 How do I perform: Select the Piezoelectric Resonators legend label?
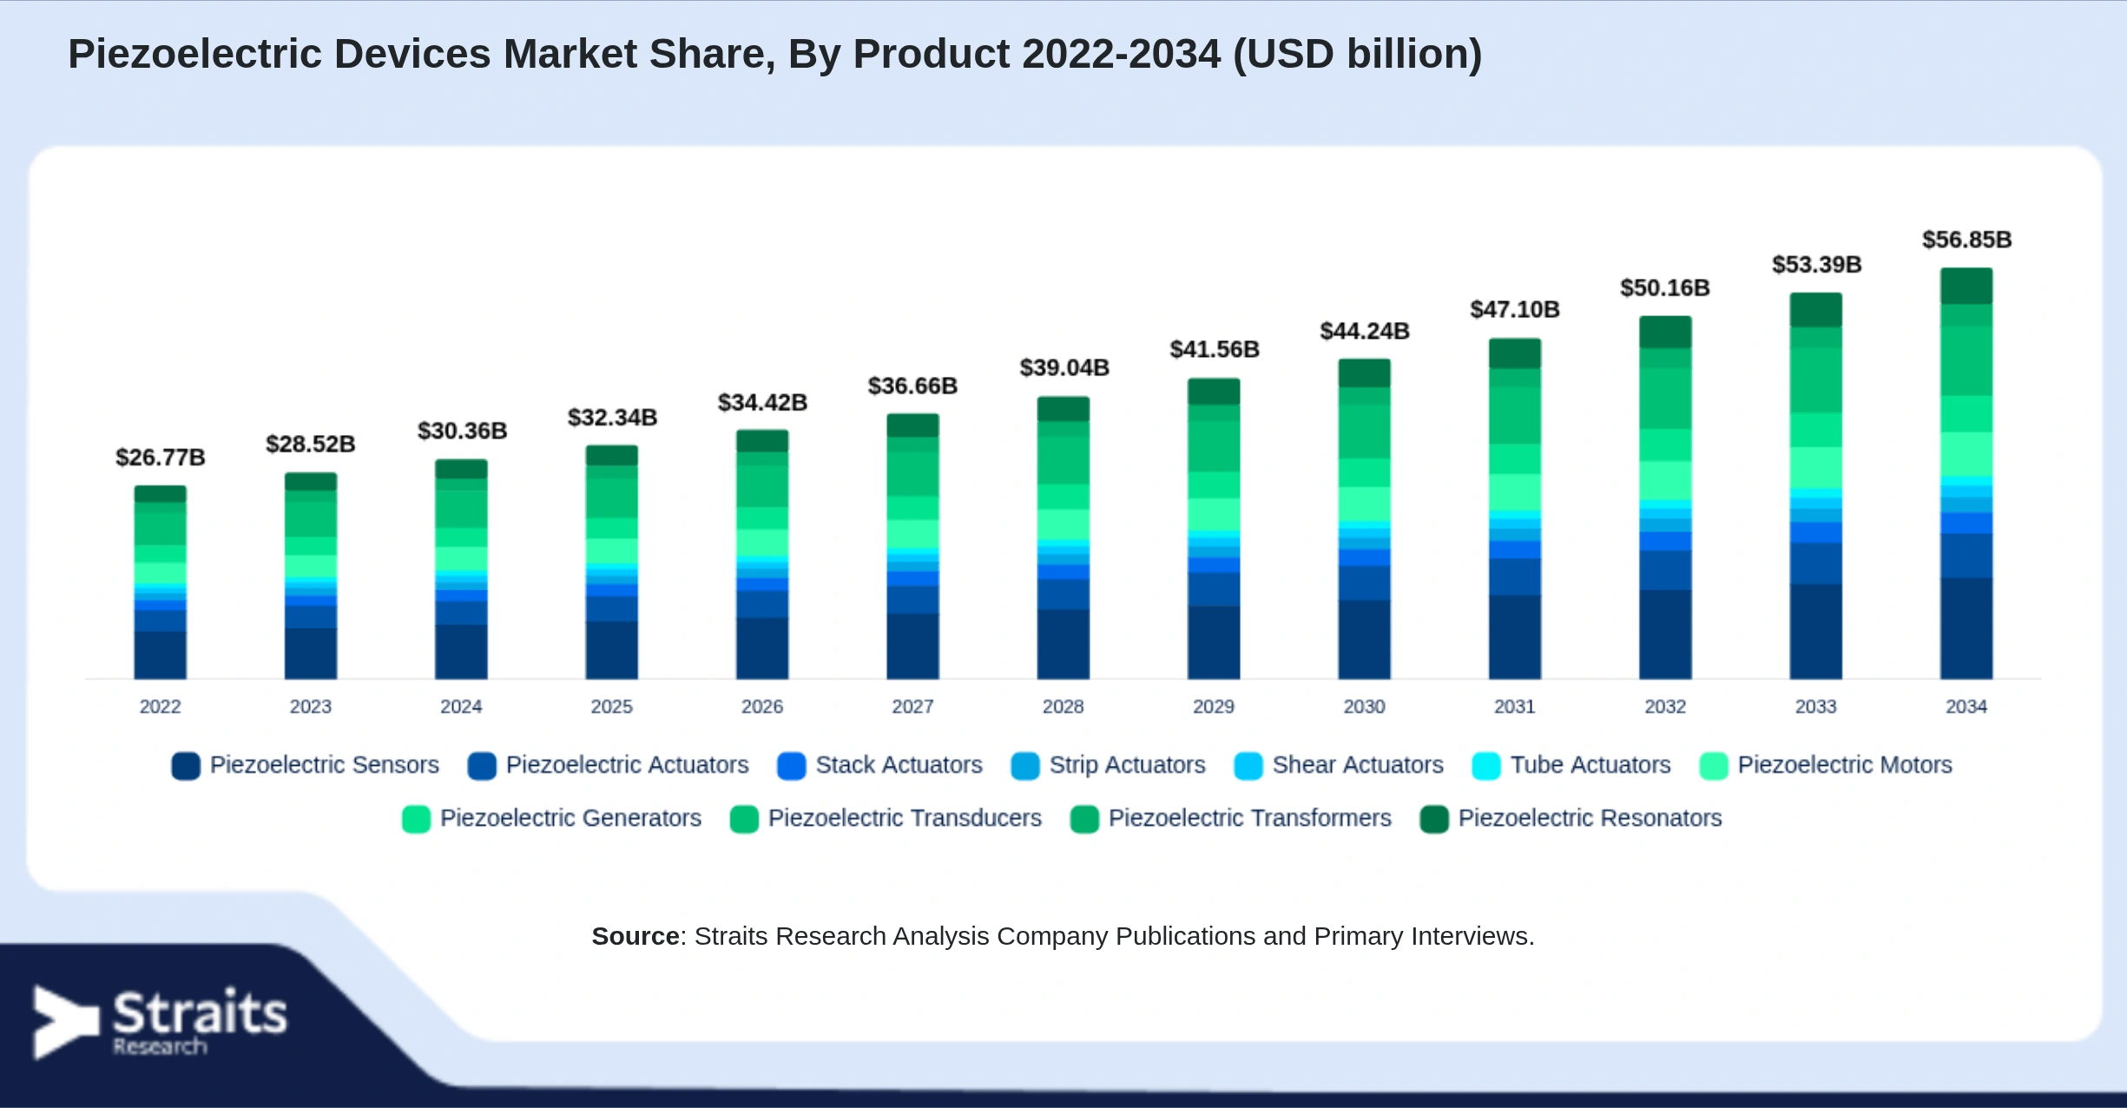pos(1590,818)
